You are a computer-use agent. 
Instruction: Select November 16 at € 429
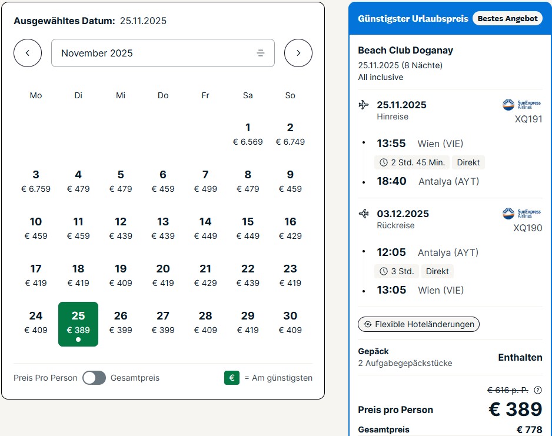[x=290, y=228]
